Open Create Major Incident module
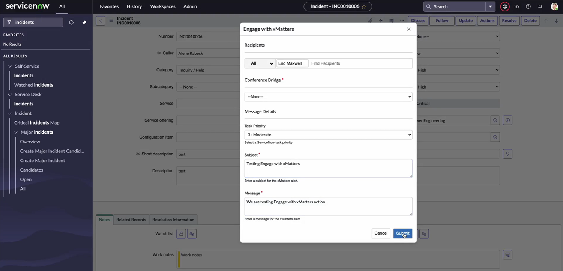 click(x=42, y=160)
